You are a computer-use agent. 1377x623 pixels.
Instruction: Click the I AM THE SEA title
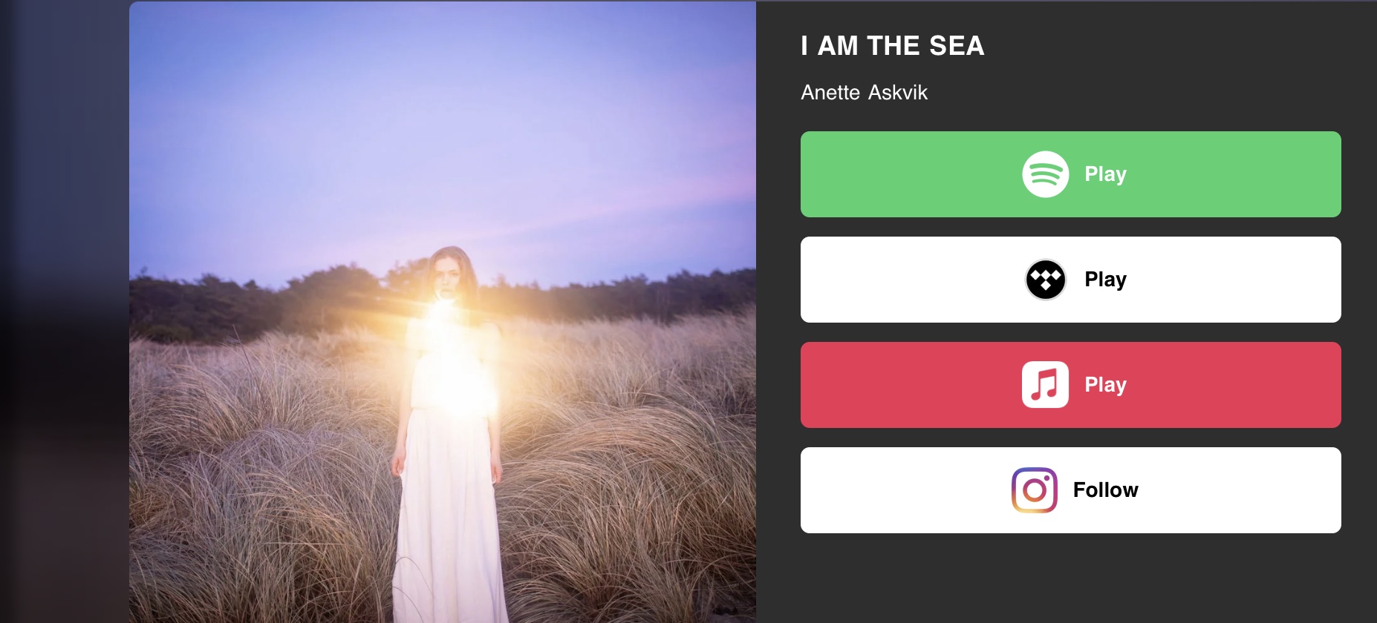click(892, 46)
